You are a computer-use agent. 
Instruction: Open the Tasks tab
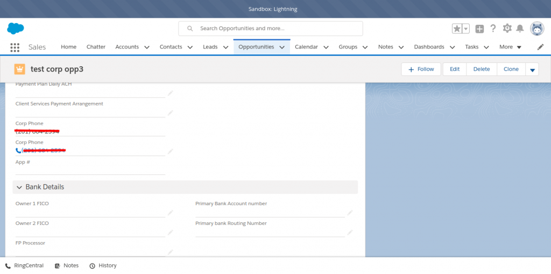[x=471, y=47]
